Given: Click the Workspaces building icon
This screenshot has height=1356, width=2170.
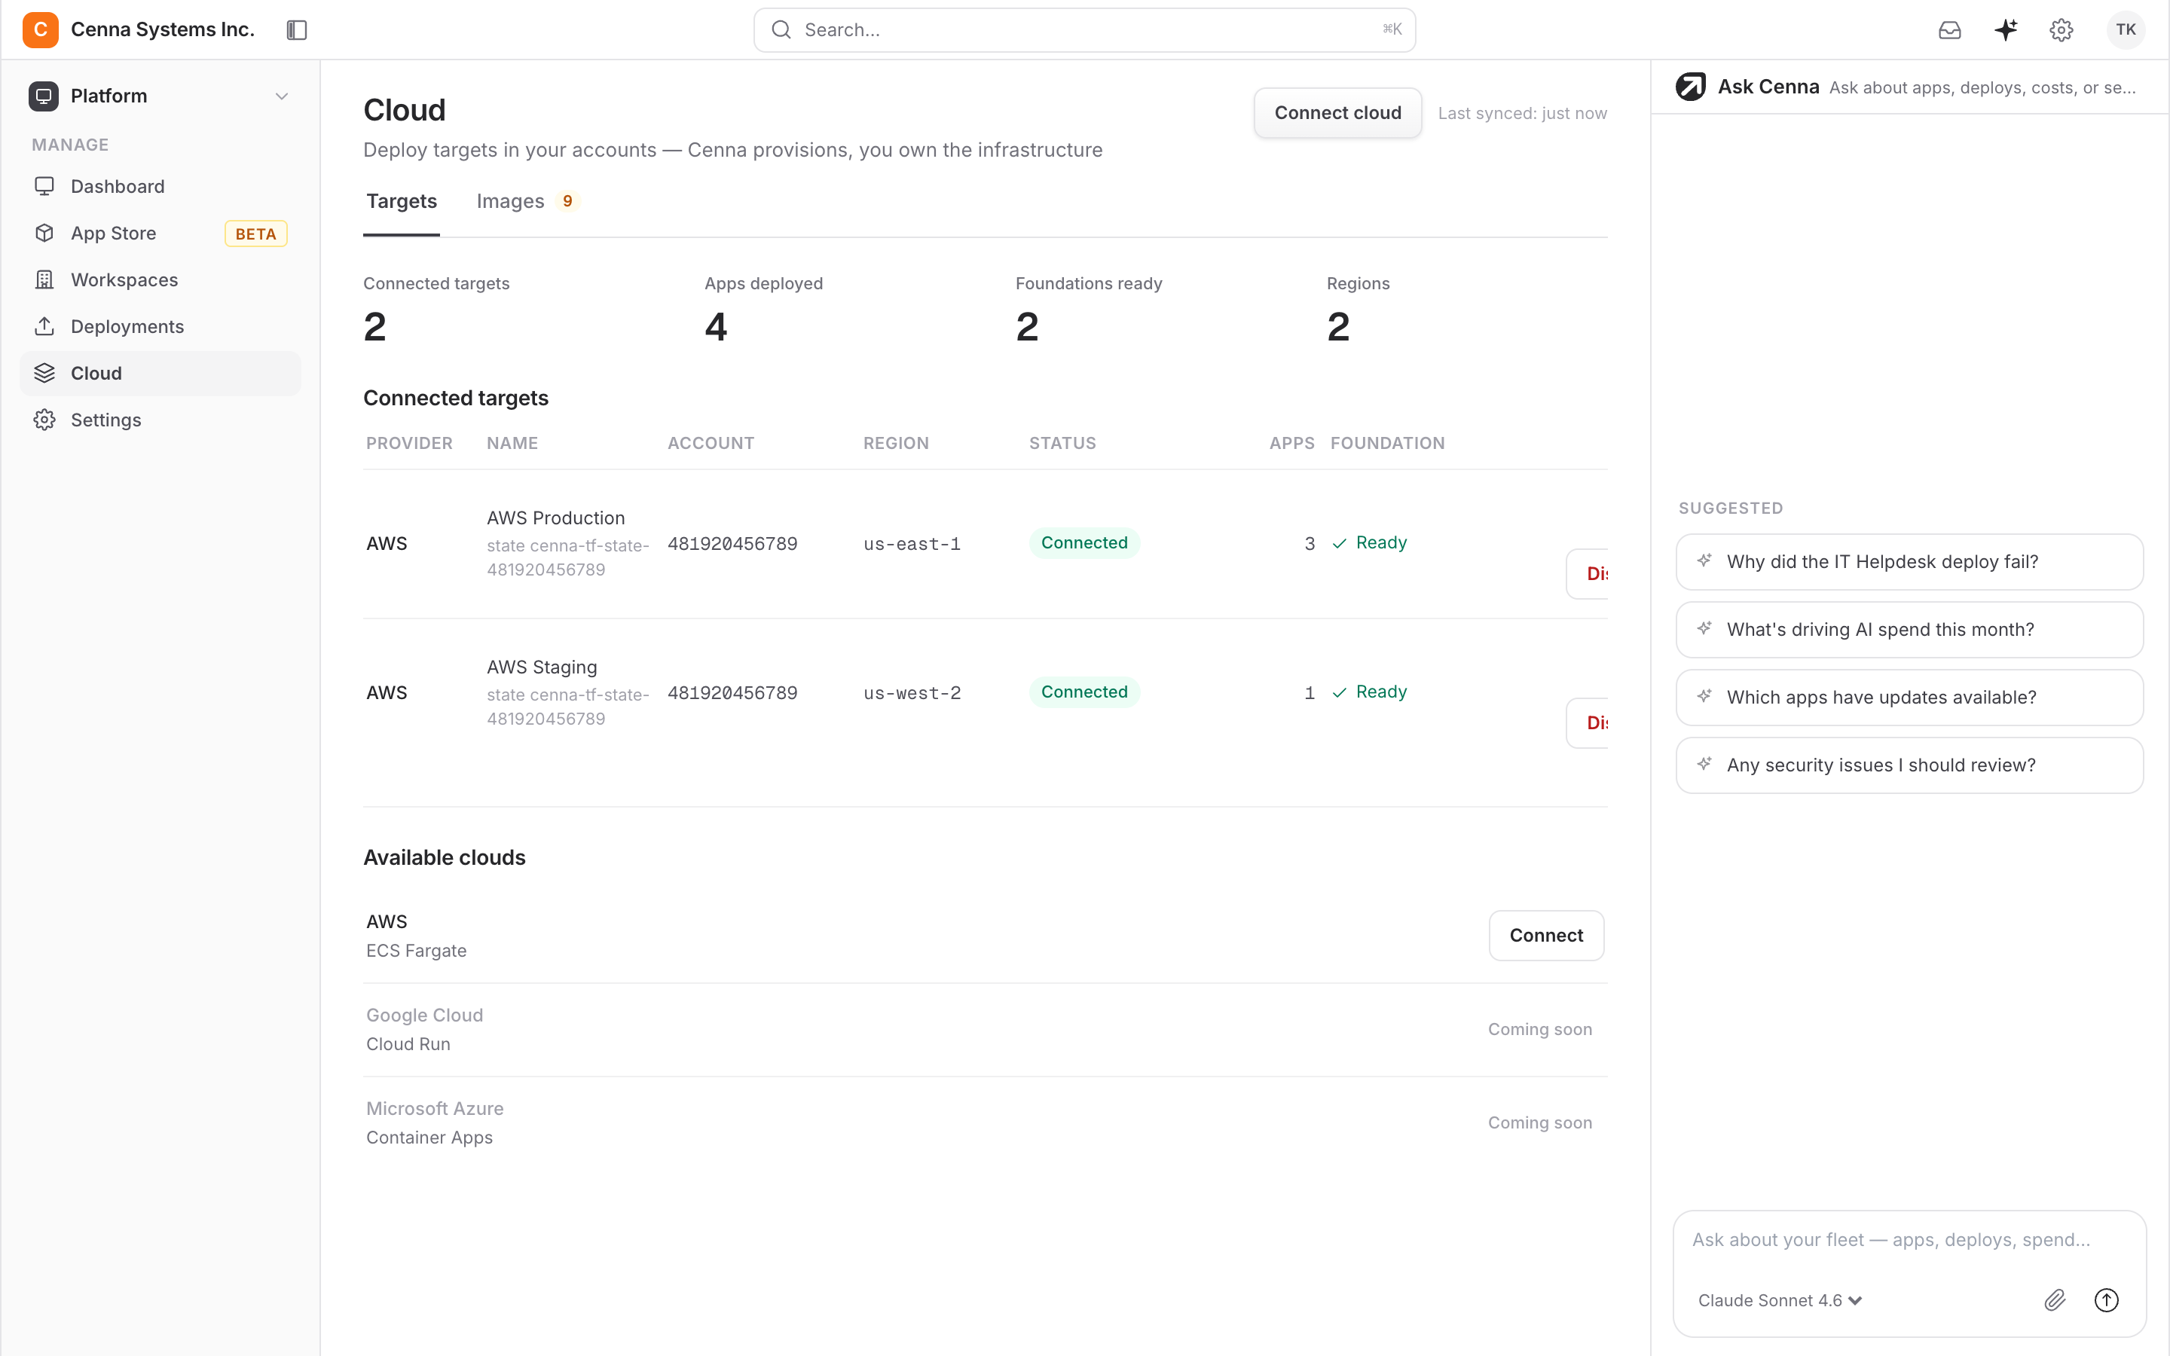Looking at the screenshot, I should [x=44, y=279].
